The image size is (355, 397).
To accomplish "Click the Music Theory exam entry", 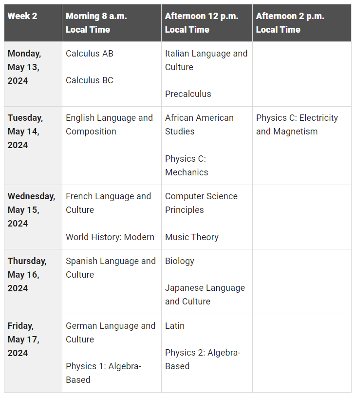I will coord(191,237).
